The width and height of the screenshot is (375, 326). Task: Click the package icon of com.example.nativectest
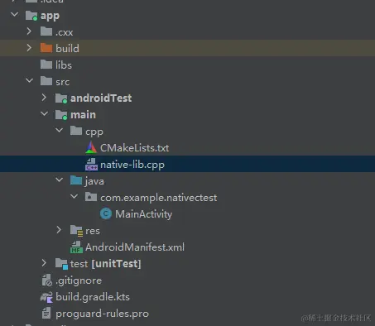pyautogui.click(x=91, y=197)
